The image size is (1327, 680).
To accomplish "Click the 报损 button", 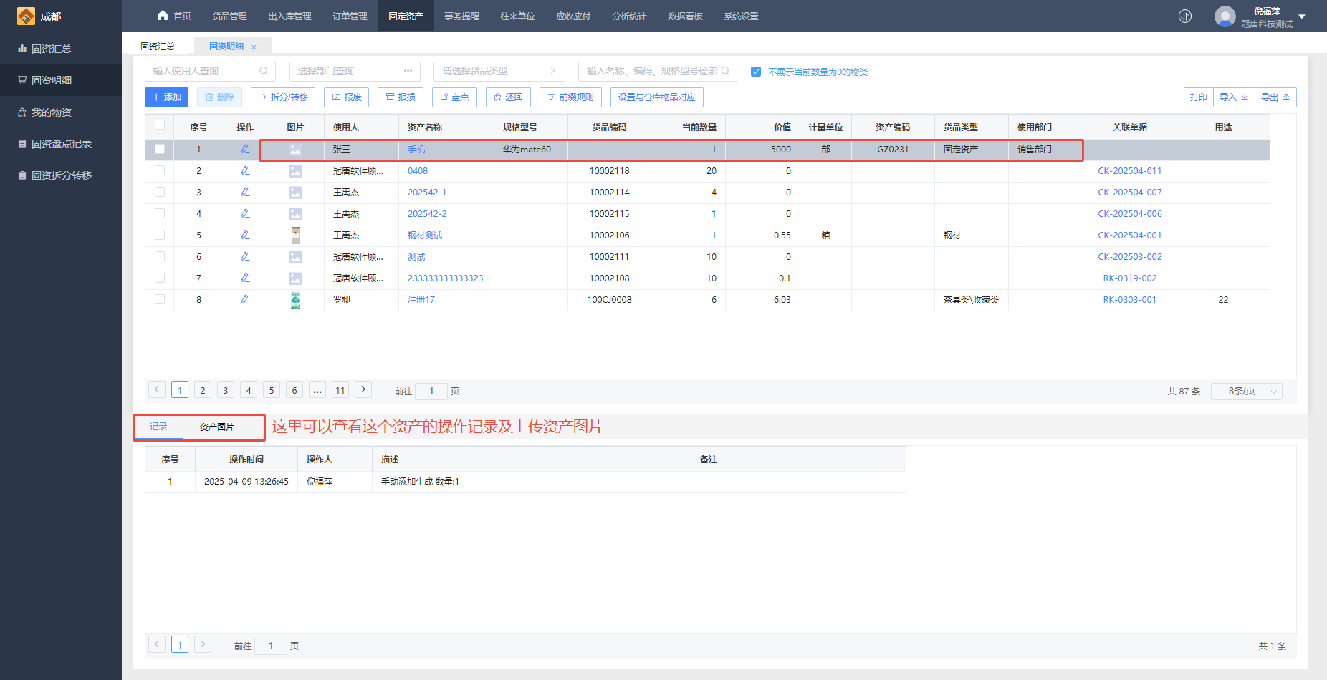I will [x=401, y=97].
